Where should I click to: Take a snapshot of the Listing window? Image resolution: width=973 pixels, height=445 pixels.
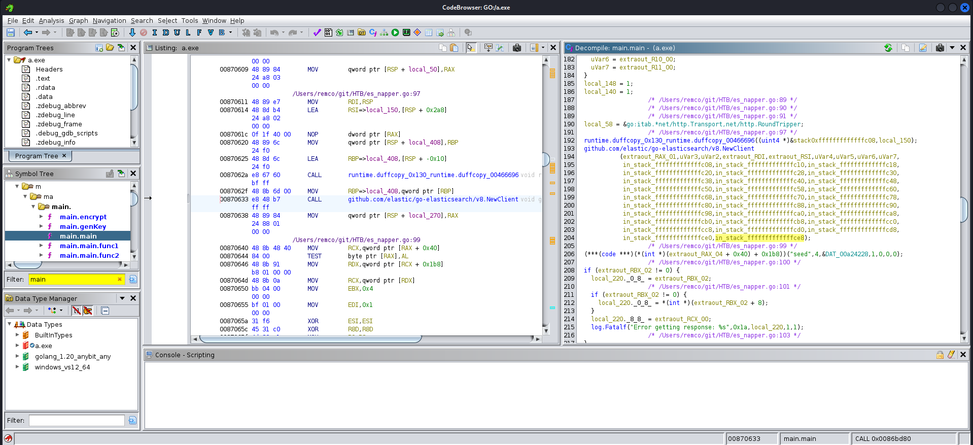(x=517, y=48)
